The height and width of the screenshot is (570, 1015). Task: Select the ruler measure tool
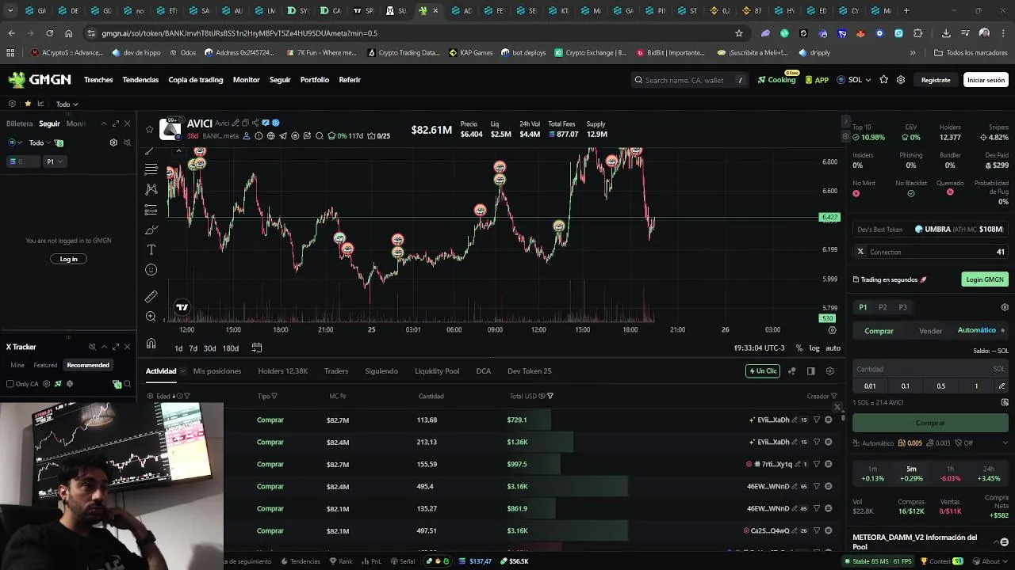(x=151, y=297)
